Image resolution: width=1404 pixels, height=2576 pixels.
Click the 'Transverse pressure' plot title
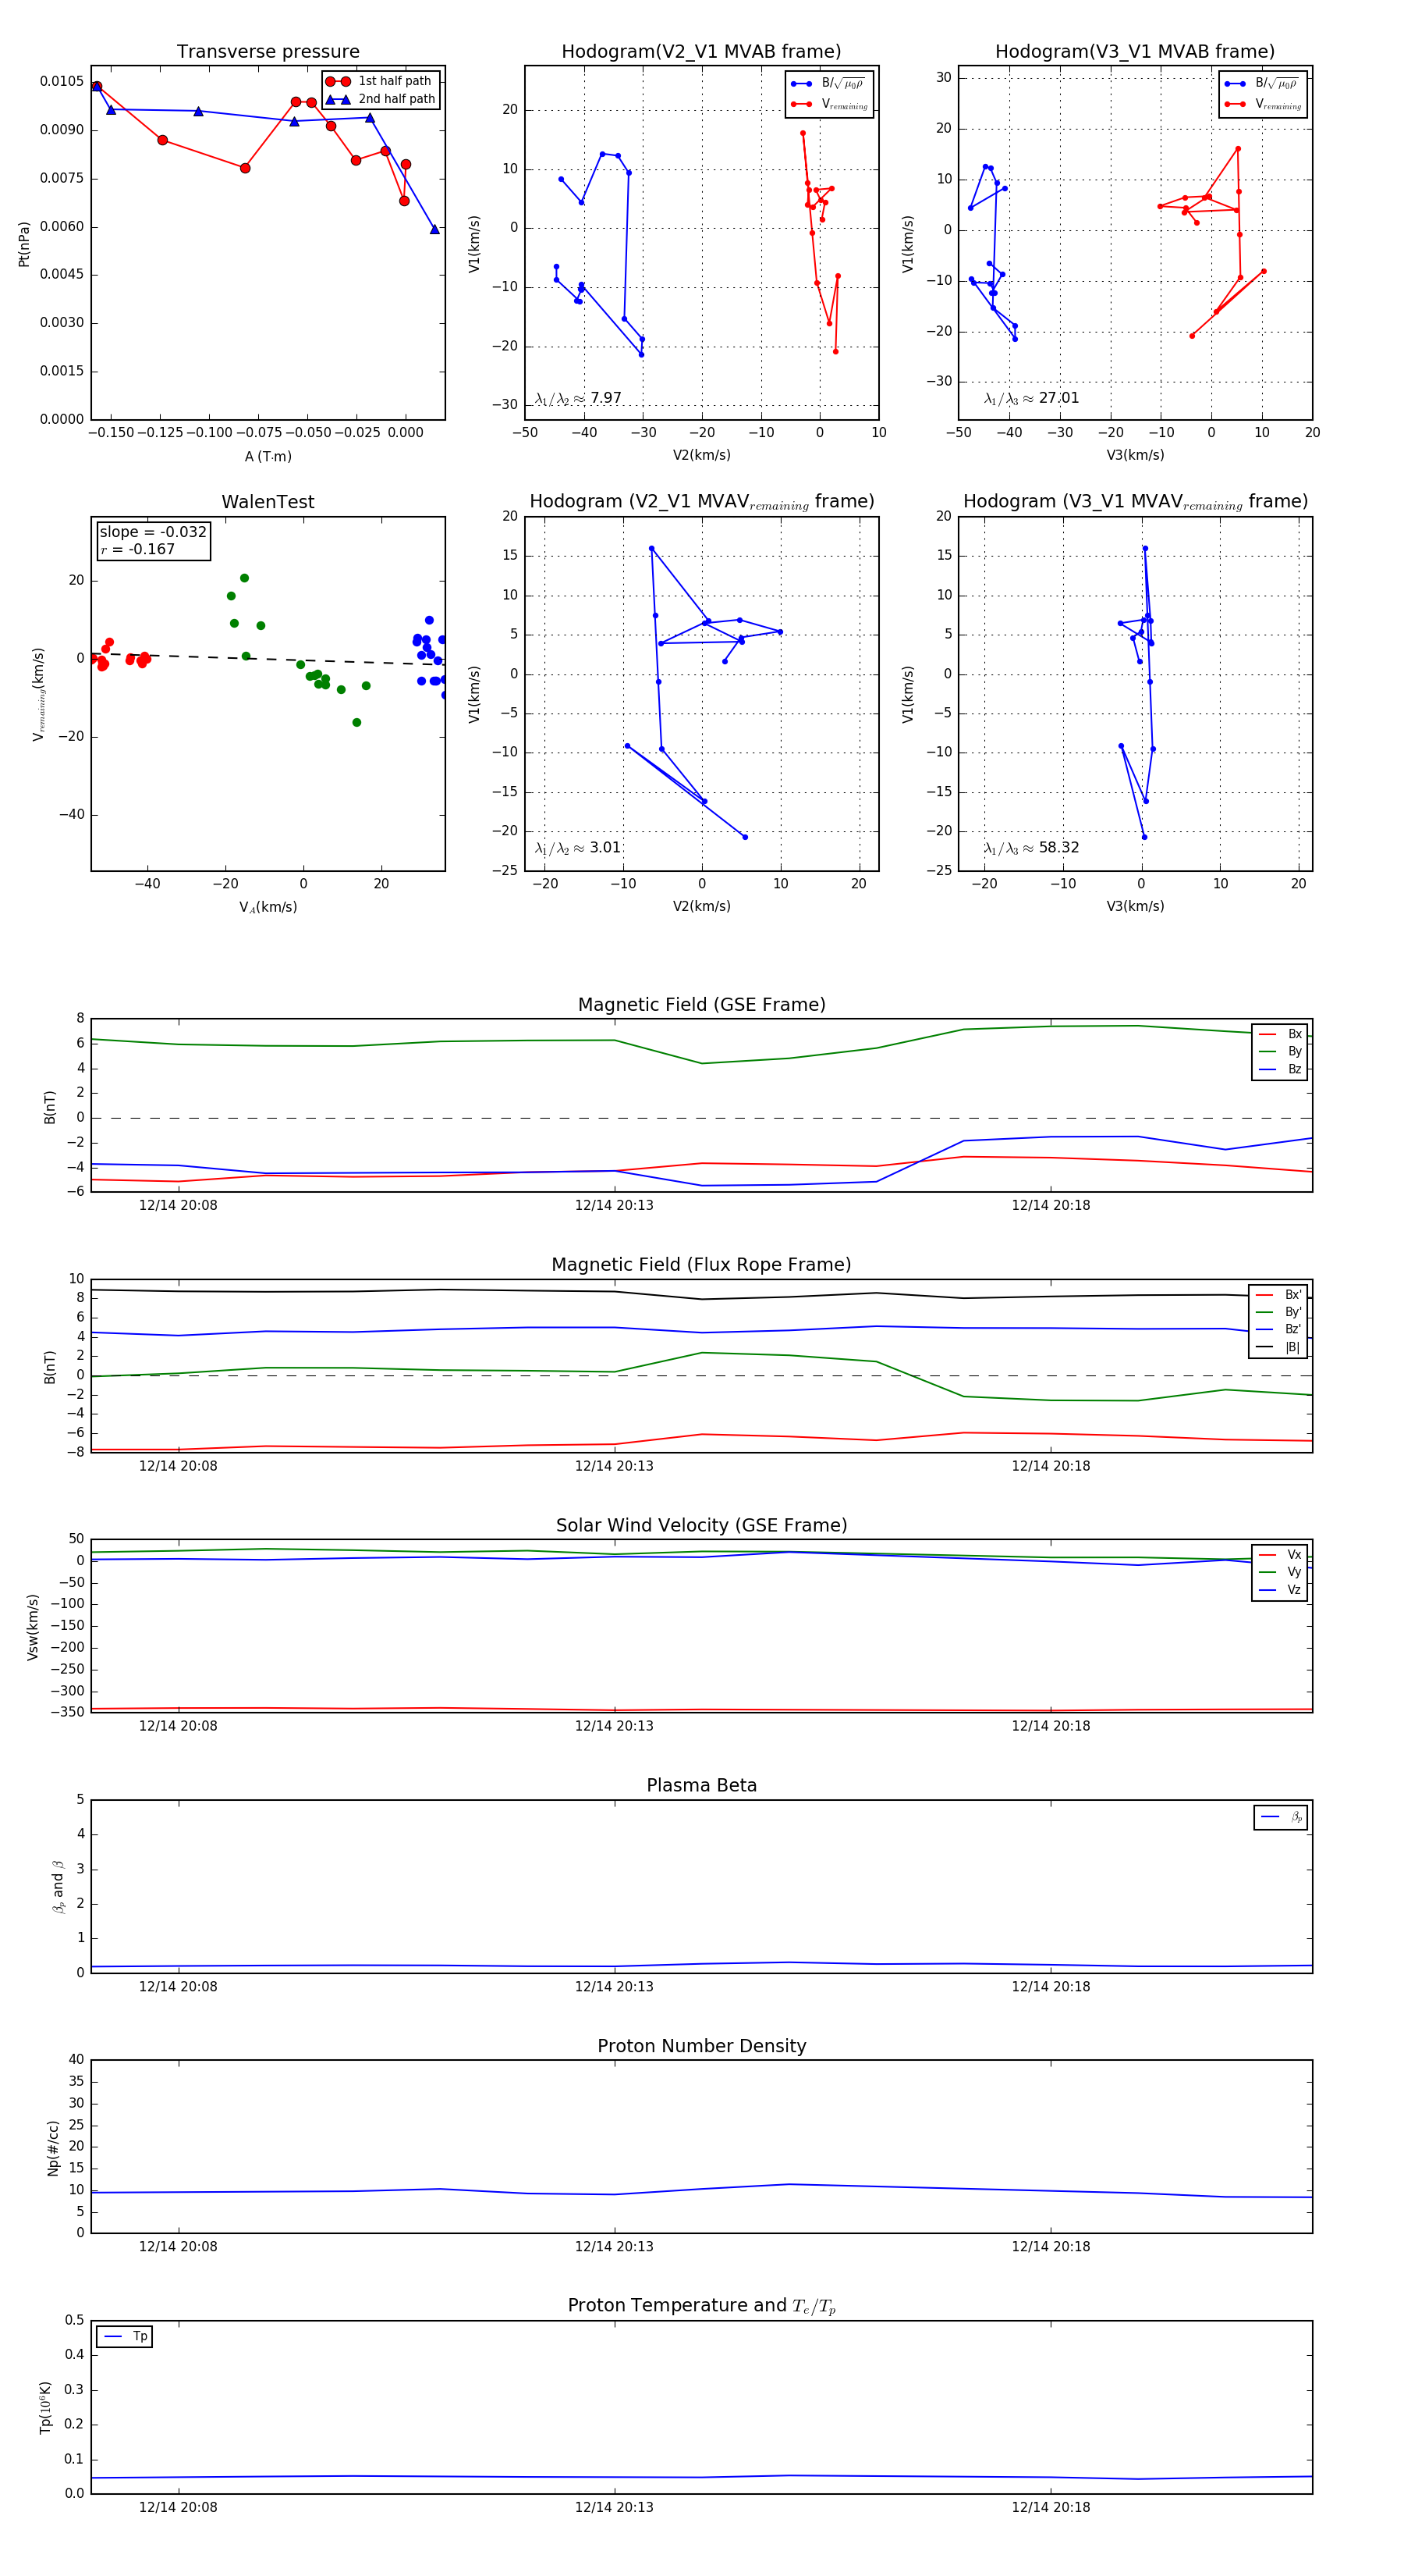(268, 52)
